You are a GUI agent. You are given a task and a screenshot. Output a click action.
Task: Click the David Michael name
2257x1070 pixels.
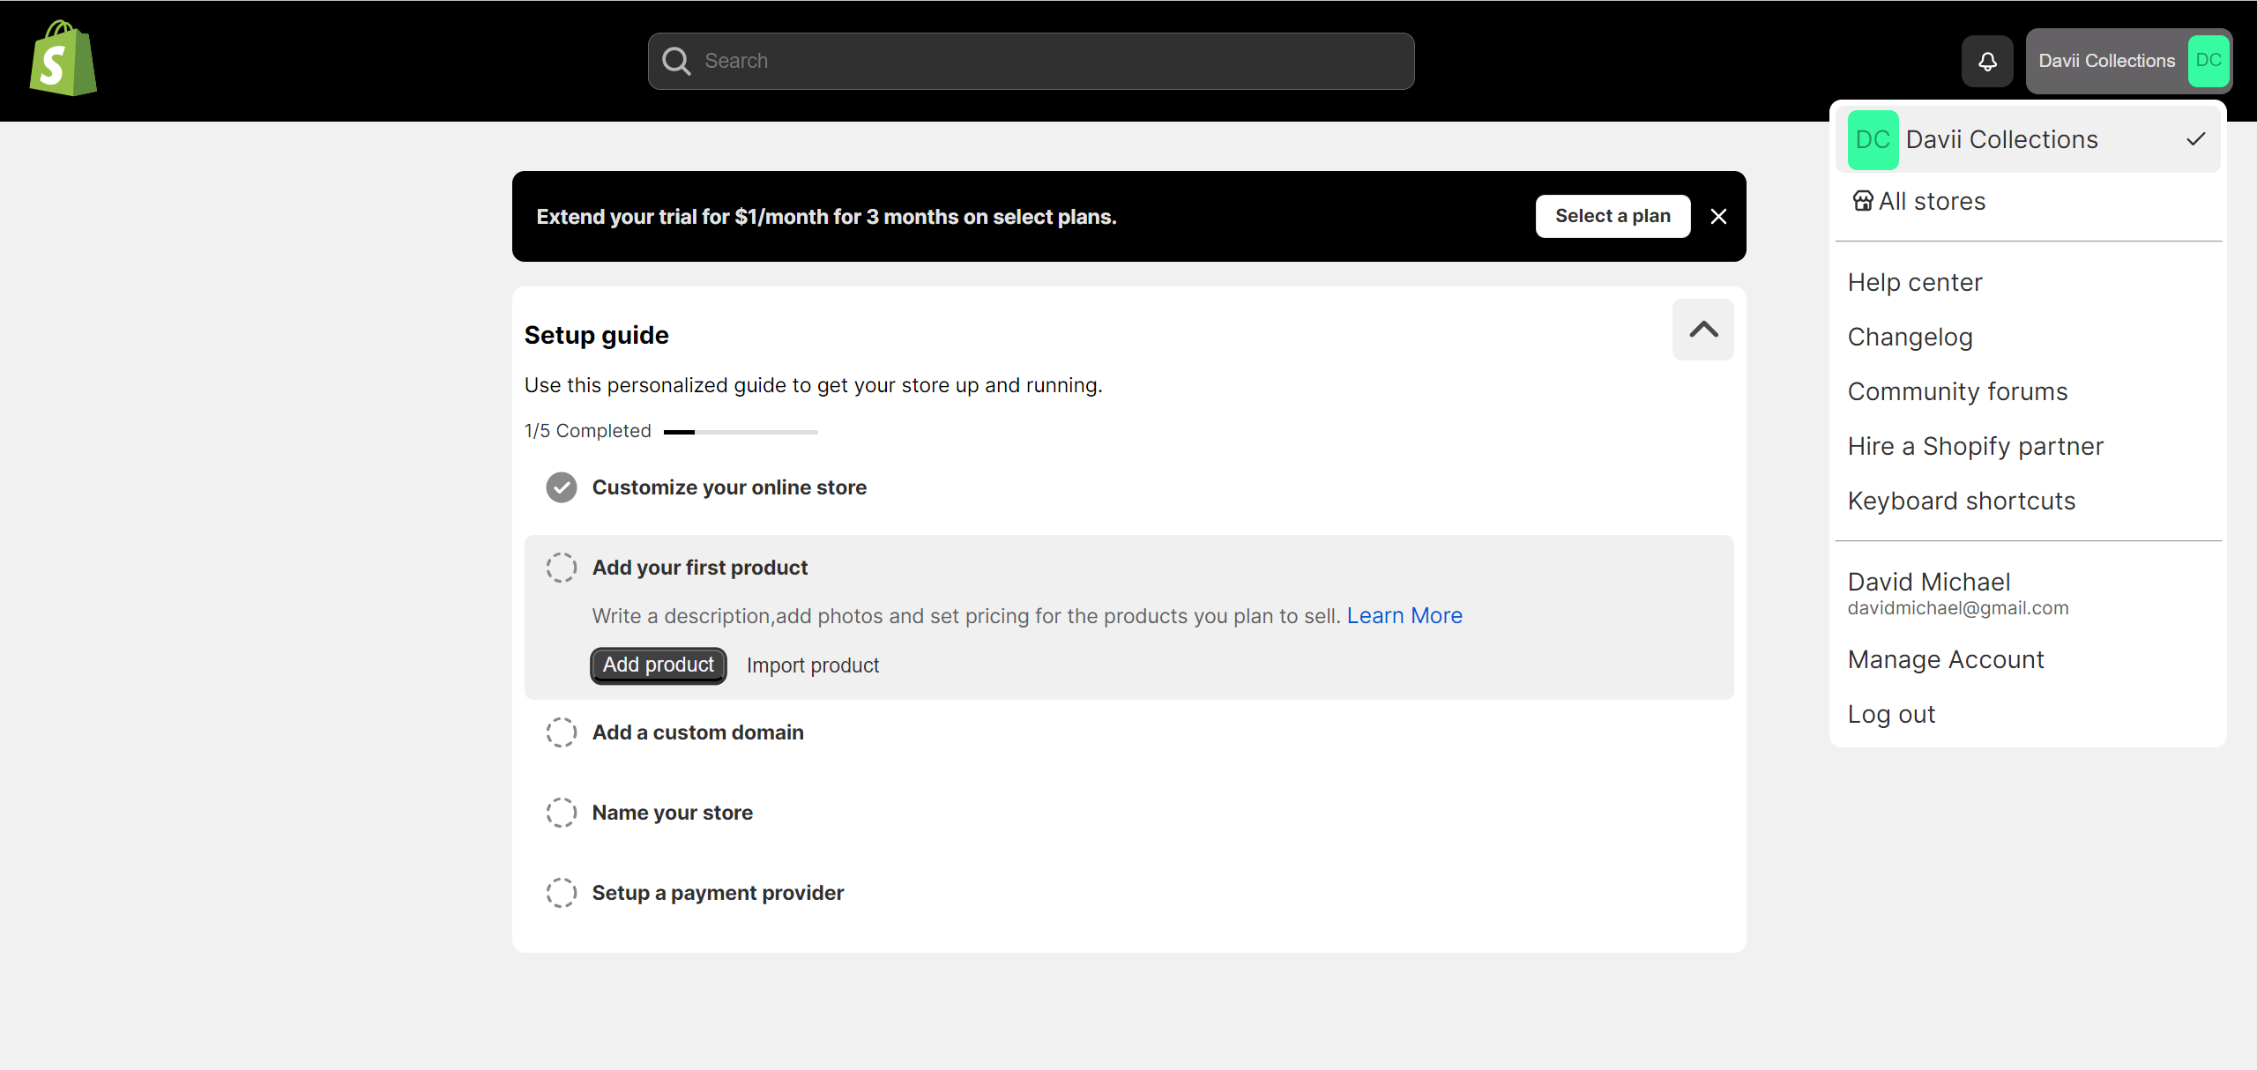click(1929, 582)
